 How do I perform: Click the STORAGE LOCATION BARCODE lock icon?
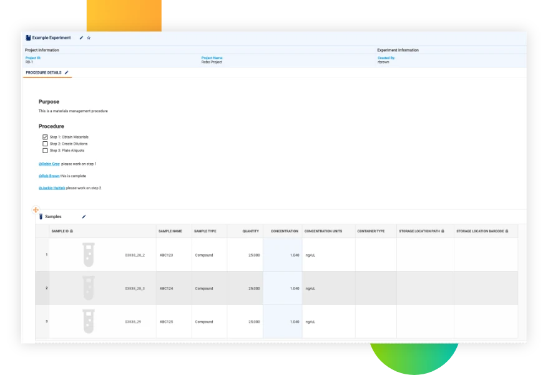click(x=506, y=231)
